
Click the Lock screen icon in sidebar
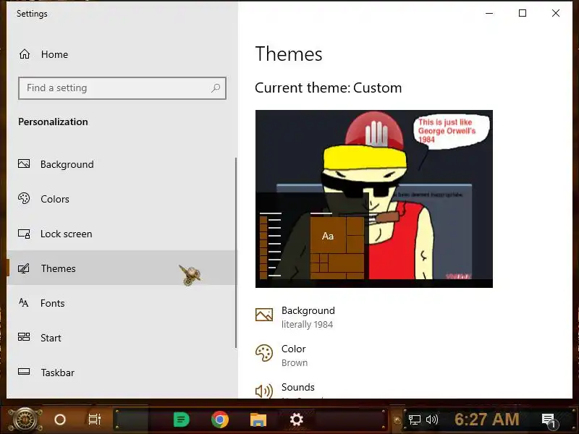coord(24,234)
